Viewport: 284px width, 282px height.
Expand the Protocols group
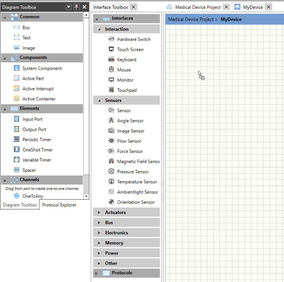click(96, 273)
